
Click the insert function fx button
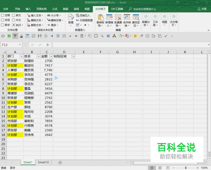coord(48,45)
